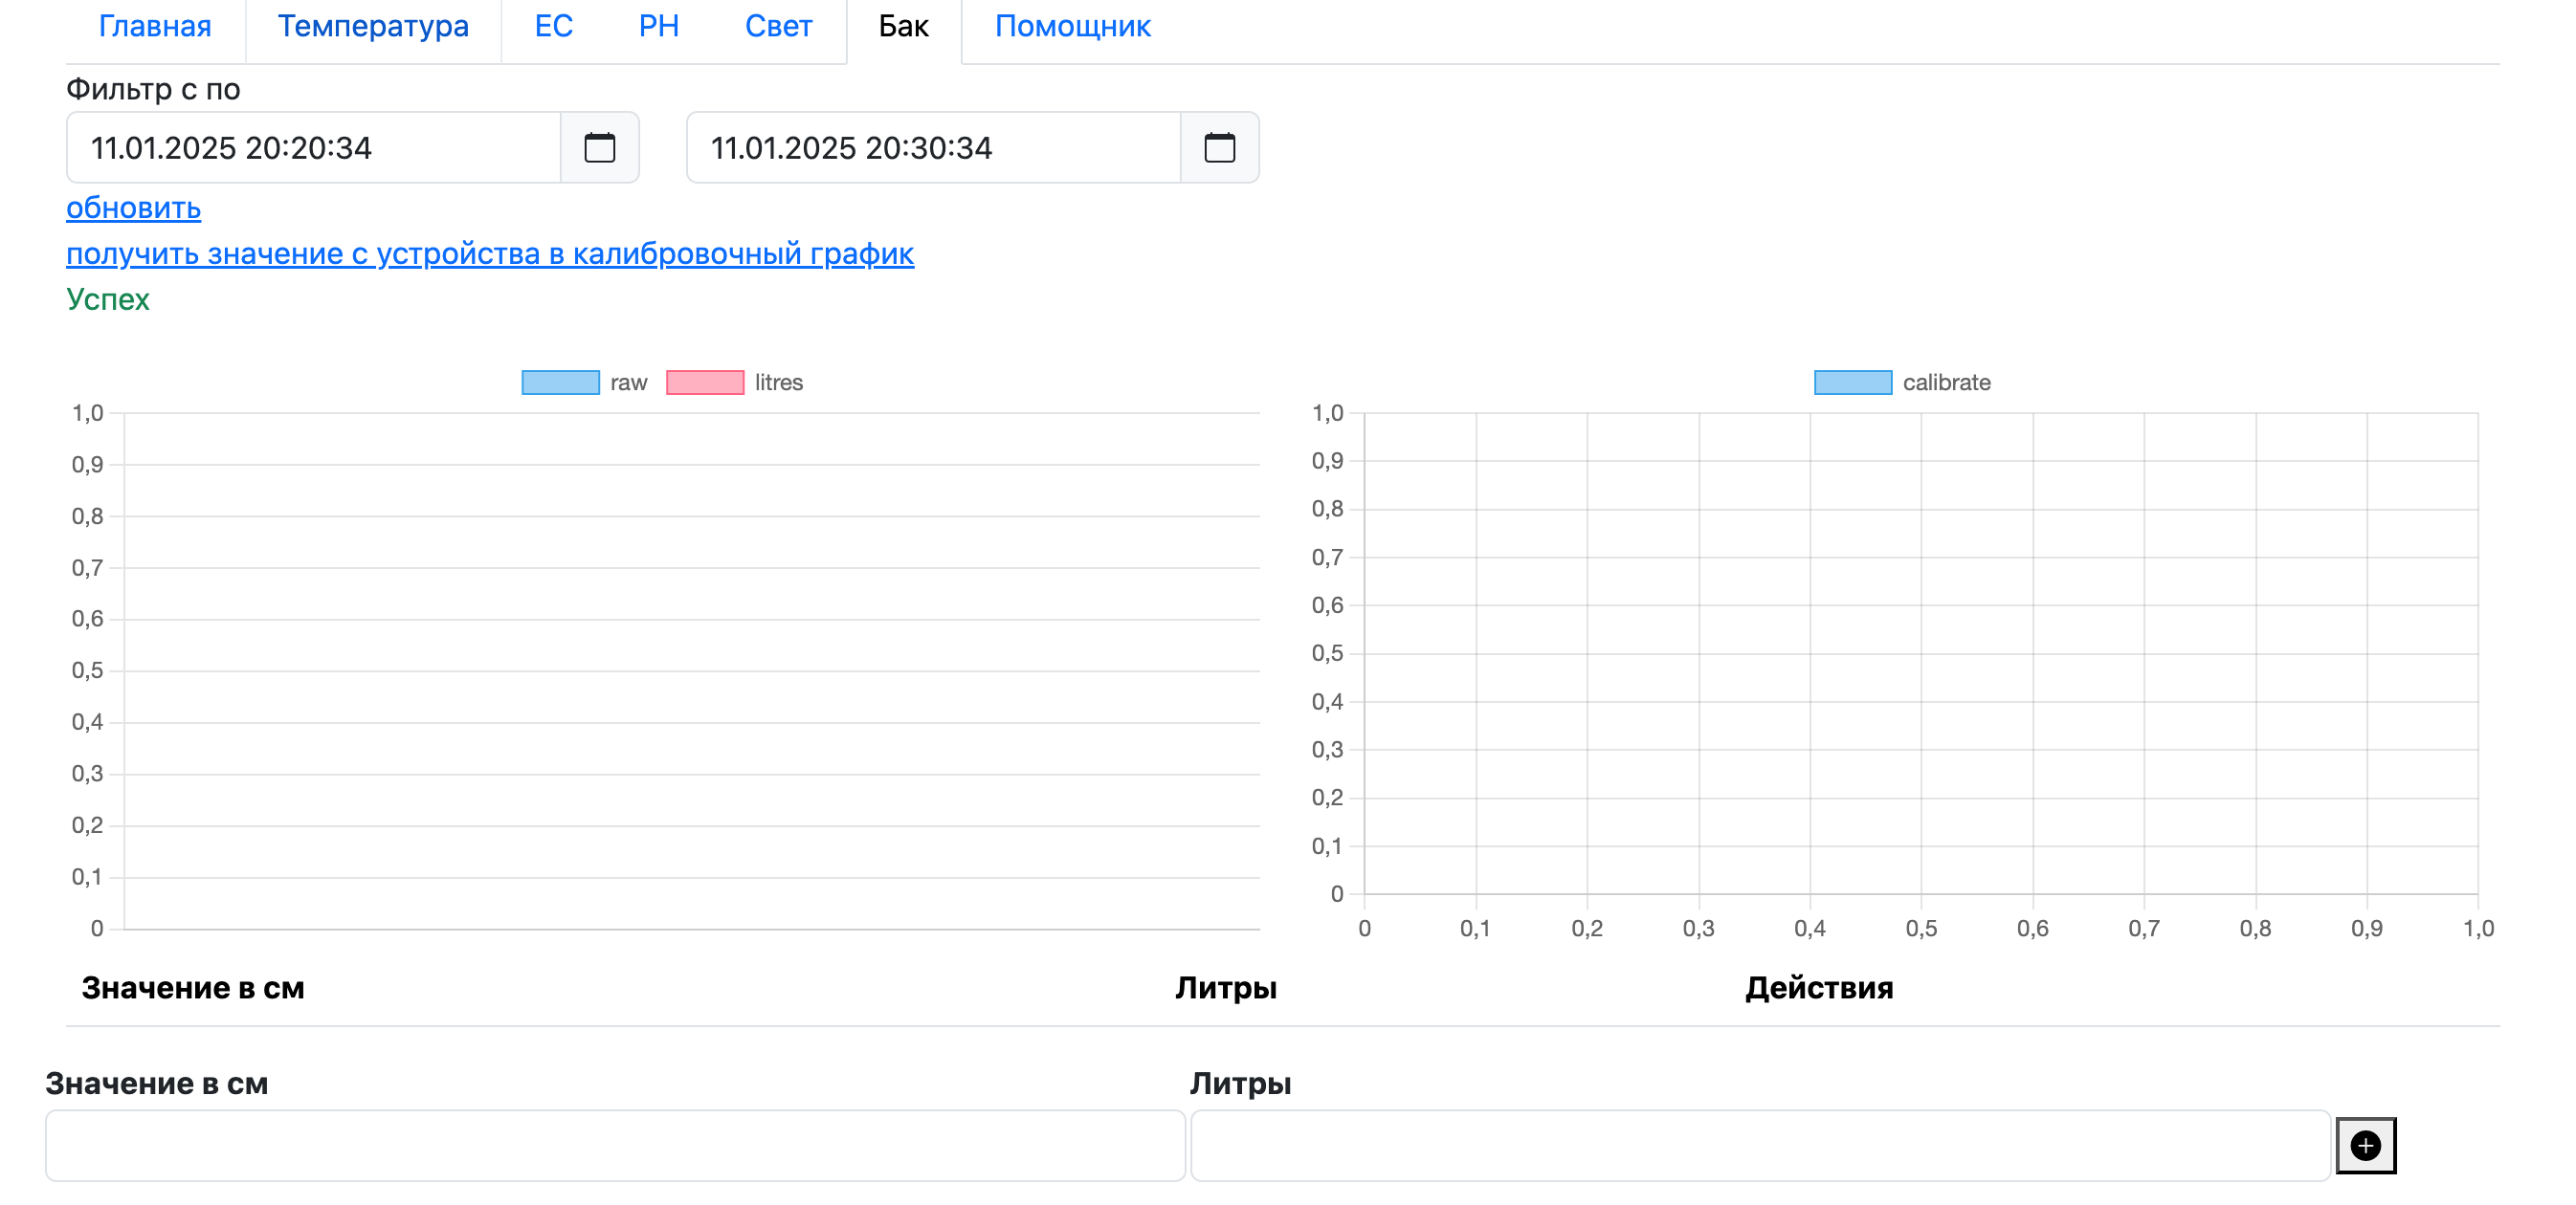Click the Действия table column header
This screenshot has width=2576, height=1205.
click(x=1819, y=987)
